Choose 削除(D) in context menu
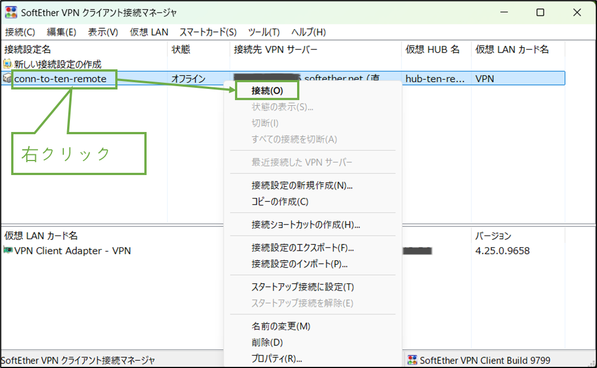 267,342
